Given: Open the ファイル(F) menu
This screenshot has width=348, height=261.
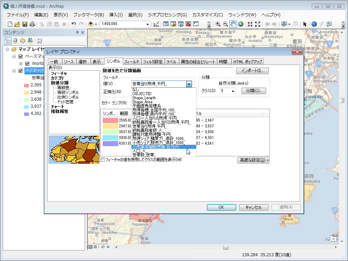Looking at the screenshot, I should (x=18, y=15).
